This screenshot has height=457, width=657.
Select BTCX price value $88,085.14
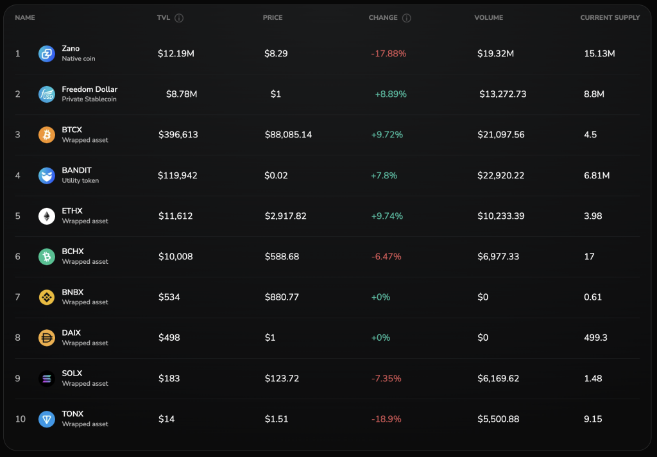click(288, 135)
